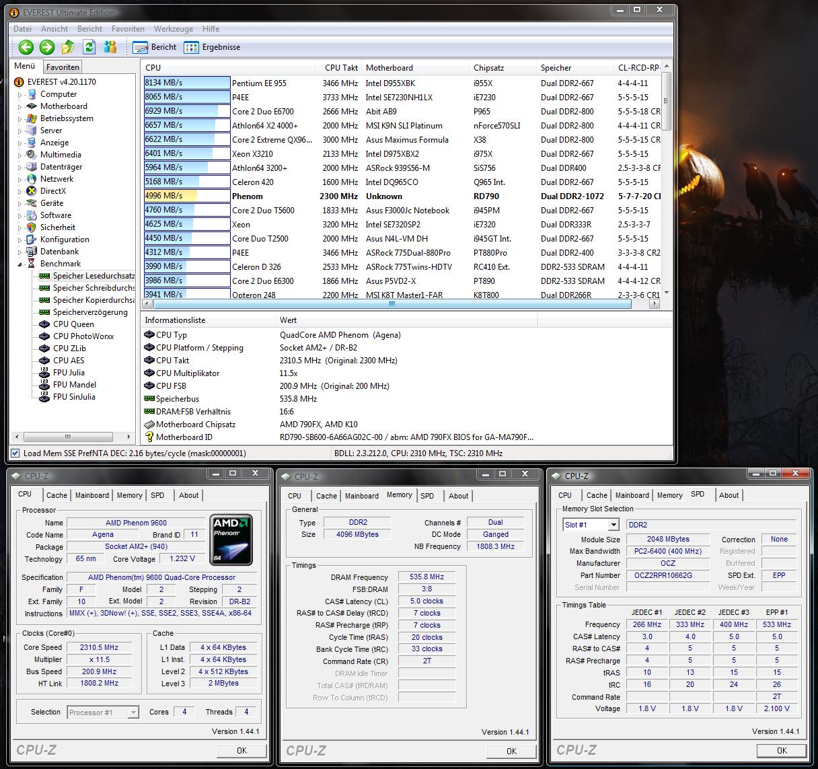This screenshot has height=769, width=818.
Task: Expand the Anzeige tree node
Action: point(20,143)
